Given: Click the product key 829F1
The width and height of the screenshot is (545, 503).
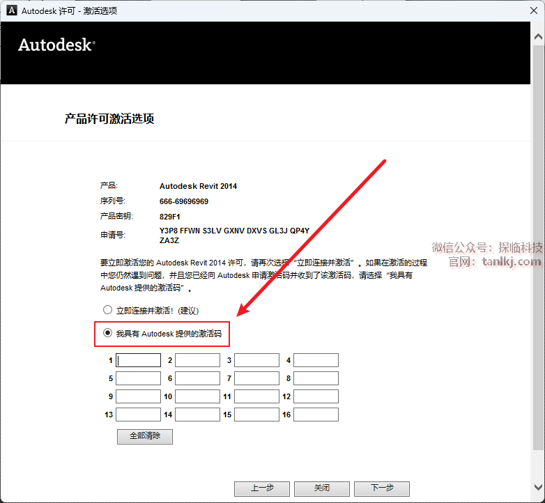Looking at the screenshot, I should click(x=170, y=217).
